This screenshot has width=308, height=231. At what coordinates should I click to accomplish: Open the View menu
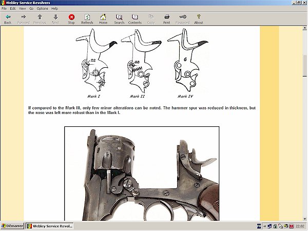(22, 8)
